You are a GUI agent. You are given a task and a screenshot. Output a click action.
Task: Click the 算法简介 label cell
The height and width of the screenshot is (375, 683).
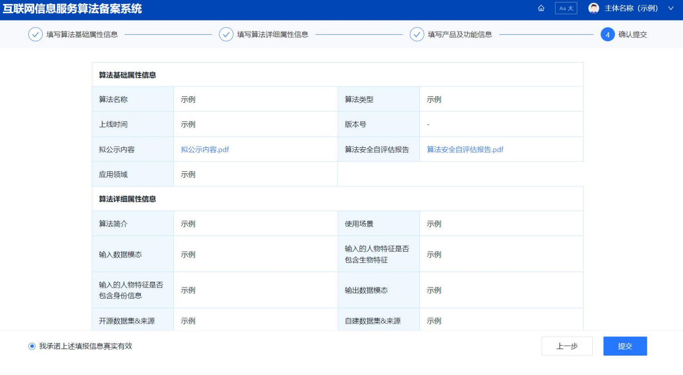(x=133, y=224)
